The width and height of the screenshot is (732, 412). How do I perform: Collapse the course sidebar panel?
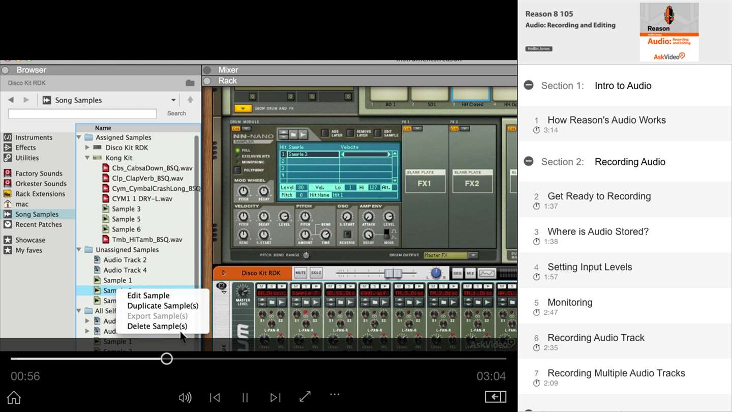(496, 397)
